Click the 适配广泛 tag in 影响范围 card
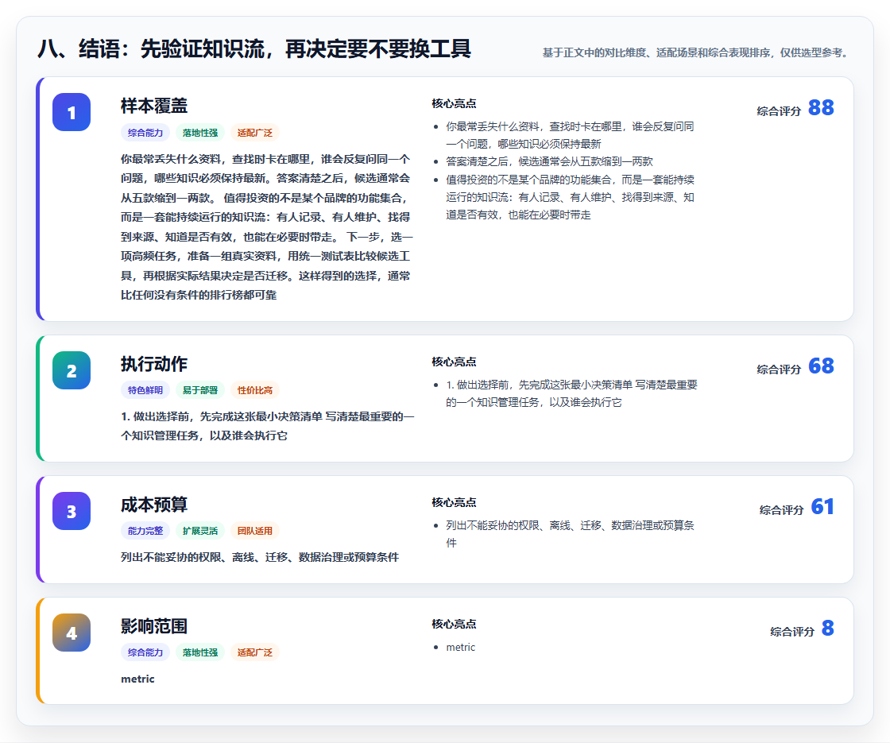The height and width of the screenshot is (743, 890). click(x=255, y=652)
